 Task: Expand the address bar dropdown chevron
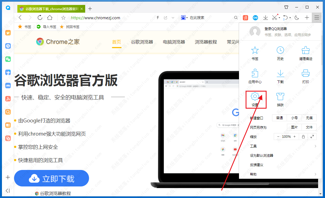click(x=173, y=18)
